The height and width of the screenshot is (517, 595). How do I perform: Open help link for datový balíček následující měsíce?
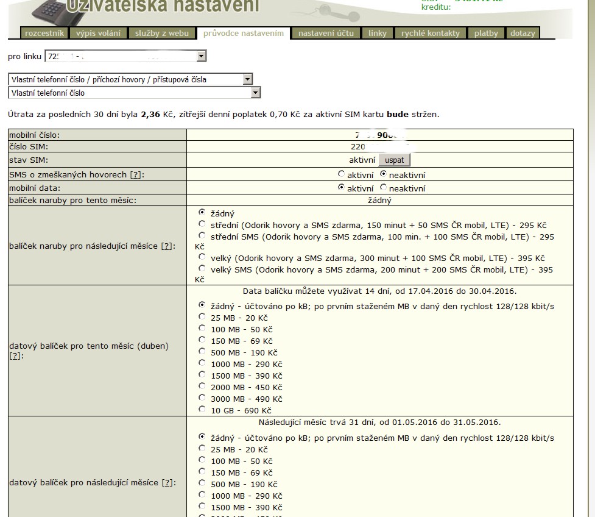pos(167,482)
